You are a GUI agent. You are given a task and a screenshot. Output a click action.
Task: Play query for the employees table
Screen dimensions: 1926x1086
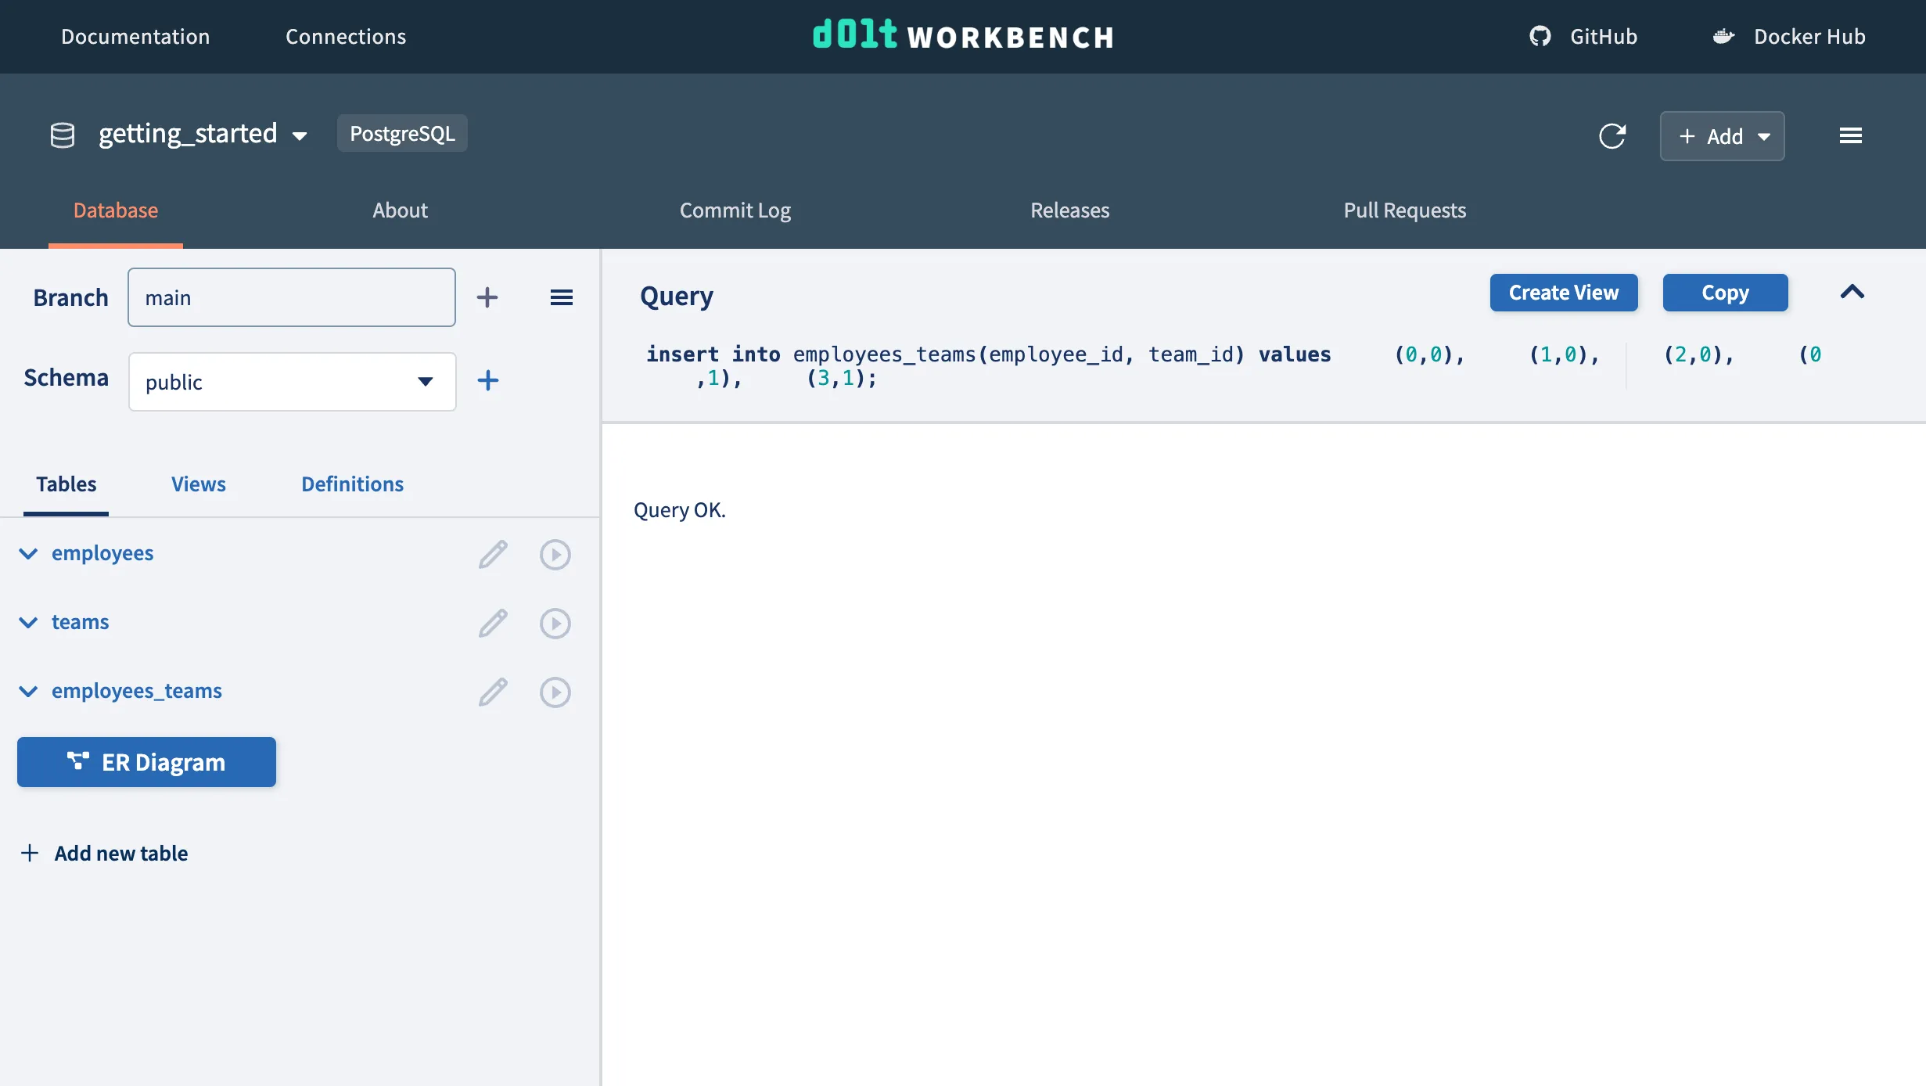pyautogui.click(x=555, y=554)
